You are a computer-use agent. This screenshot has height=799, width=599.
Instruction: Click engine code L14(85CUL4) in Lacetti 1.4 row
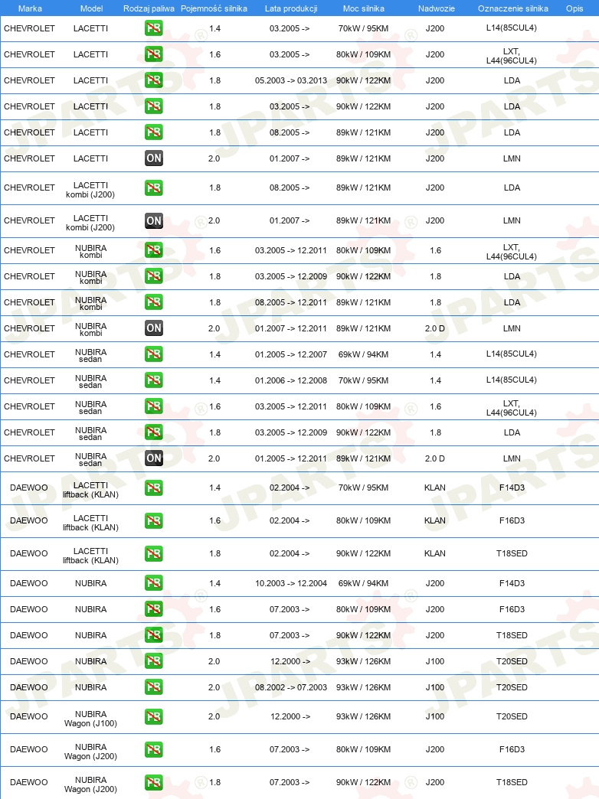[511, 28]
